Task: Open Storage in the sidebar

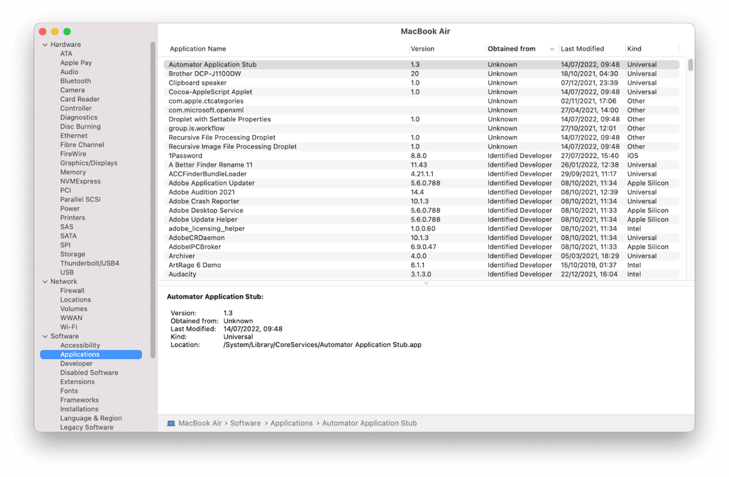Action: (73, 254)
